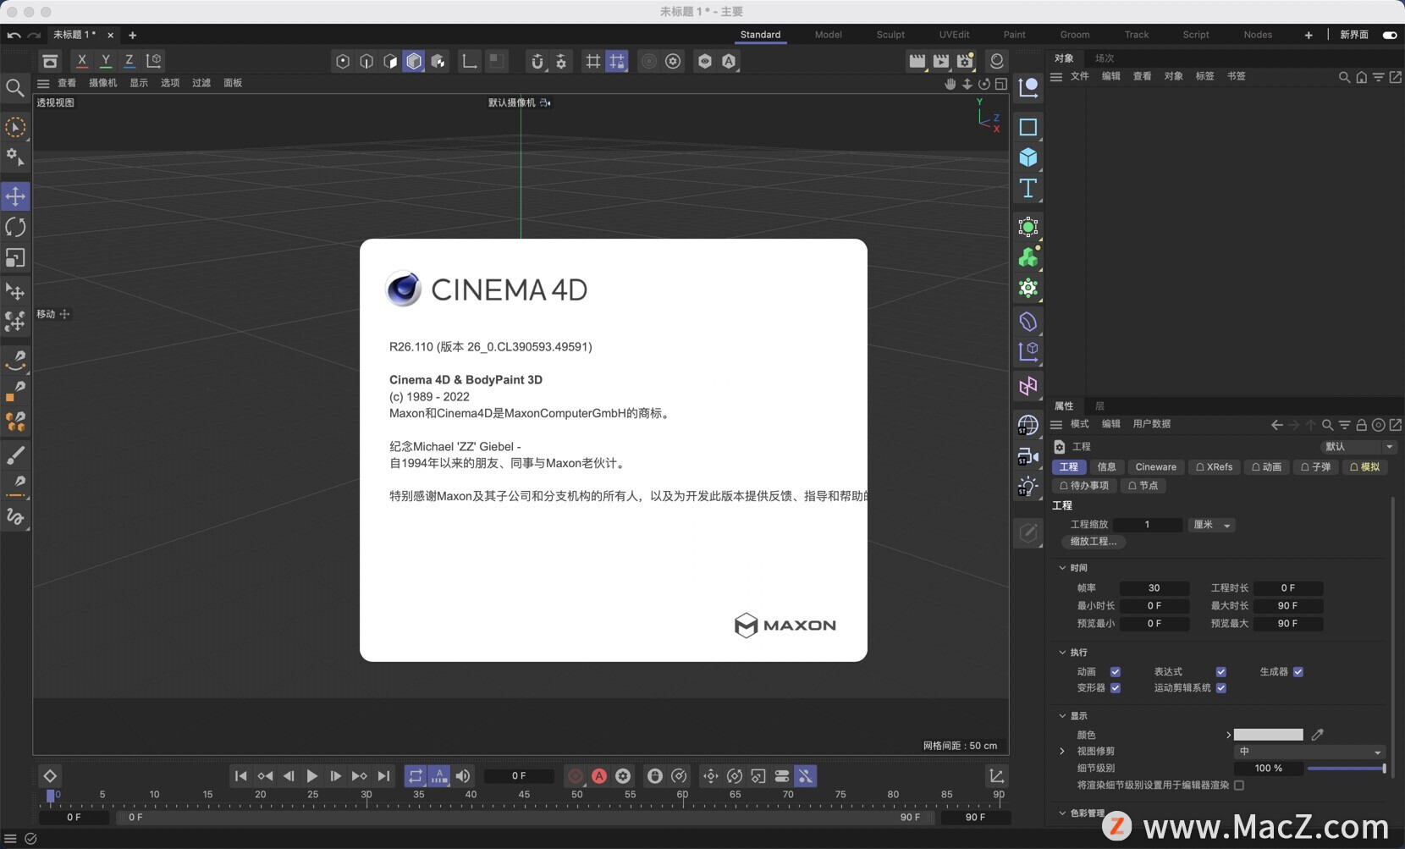Open the attributes panel search icon
The width and height of the screenshot is (1405, 849).
(1328, 425)
